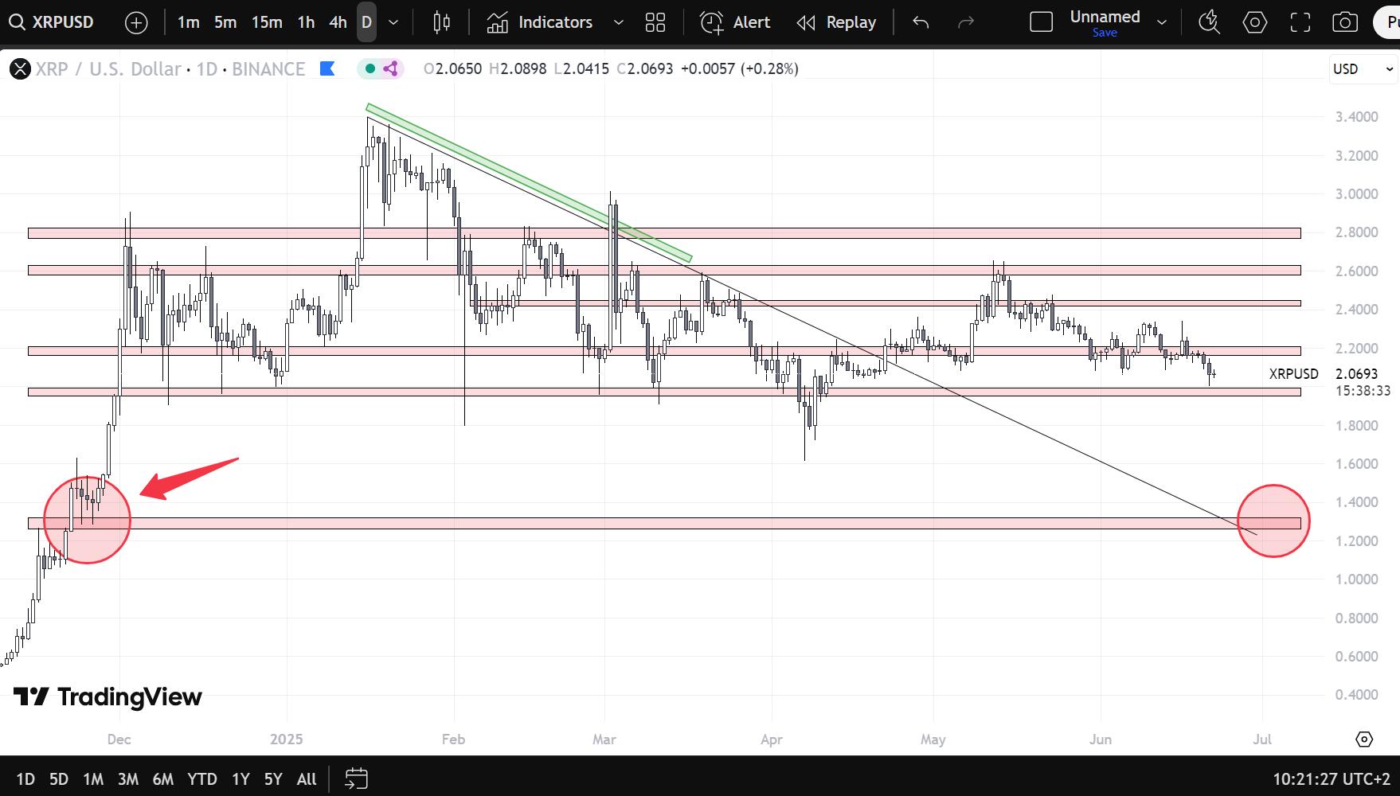This screenshot has width=1400, height=796.
Task: Open the Indicators dialog
Action: (x=540, y=22)
